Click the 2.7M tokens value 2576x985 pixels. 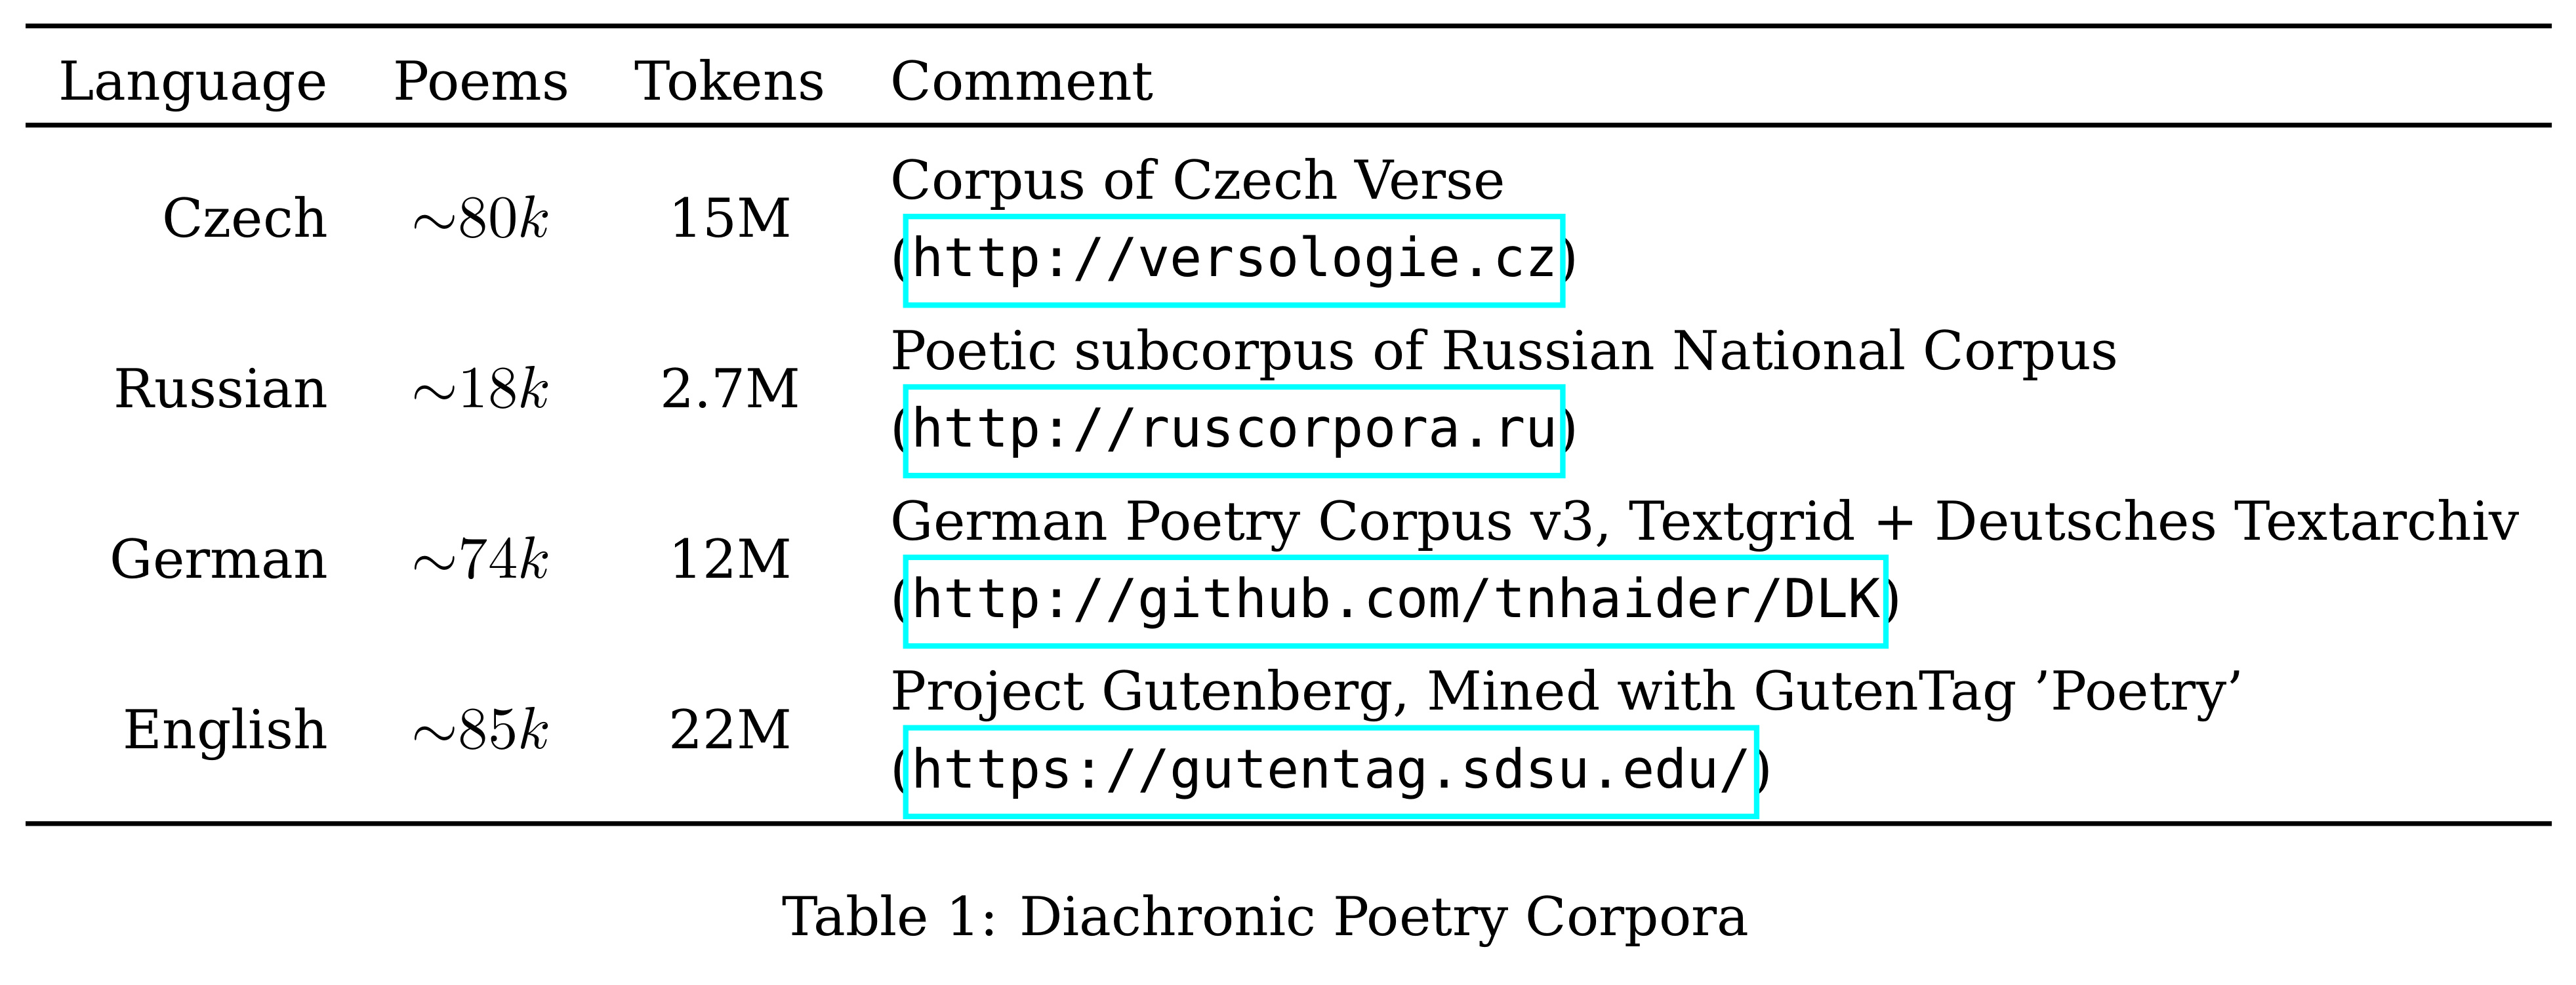(730, 388)
